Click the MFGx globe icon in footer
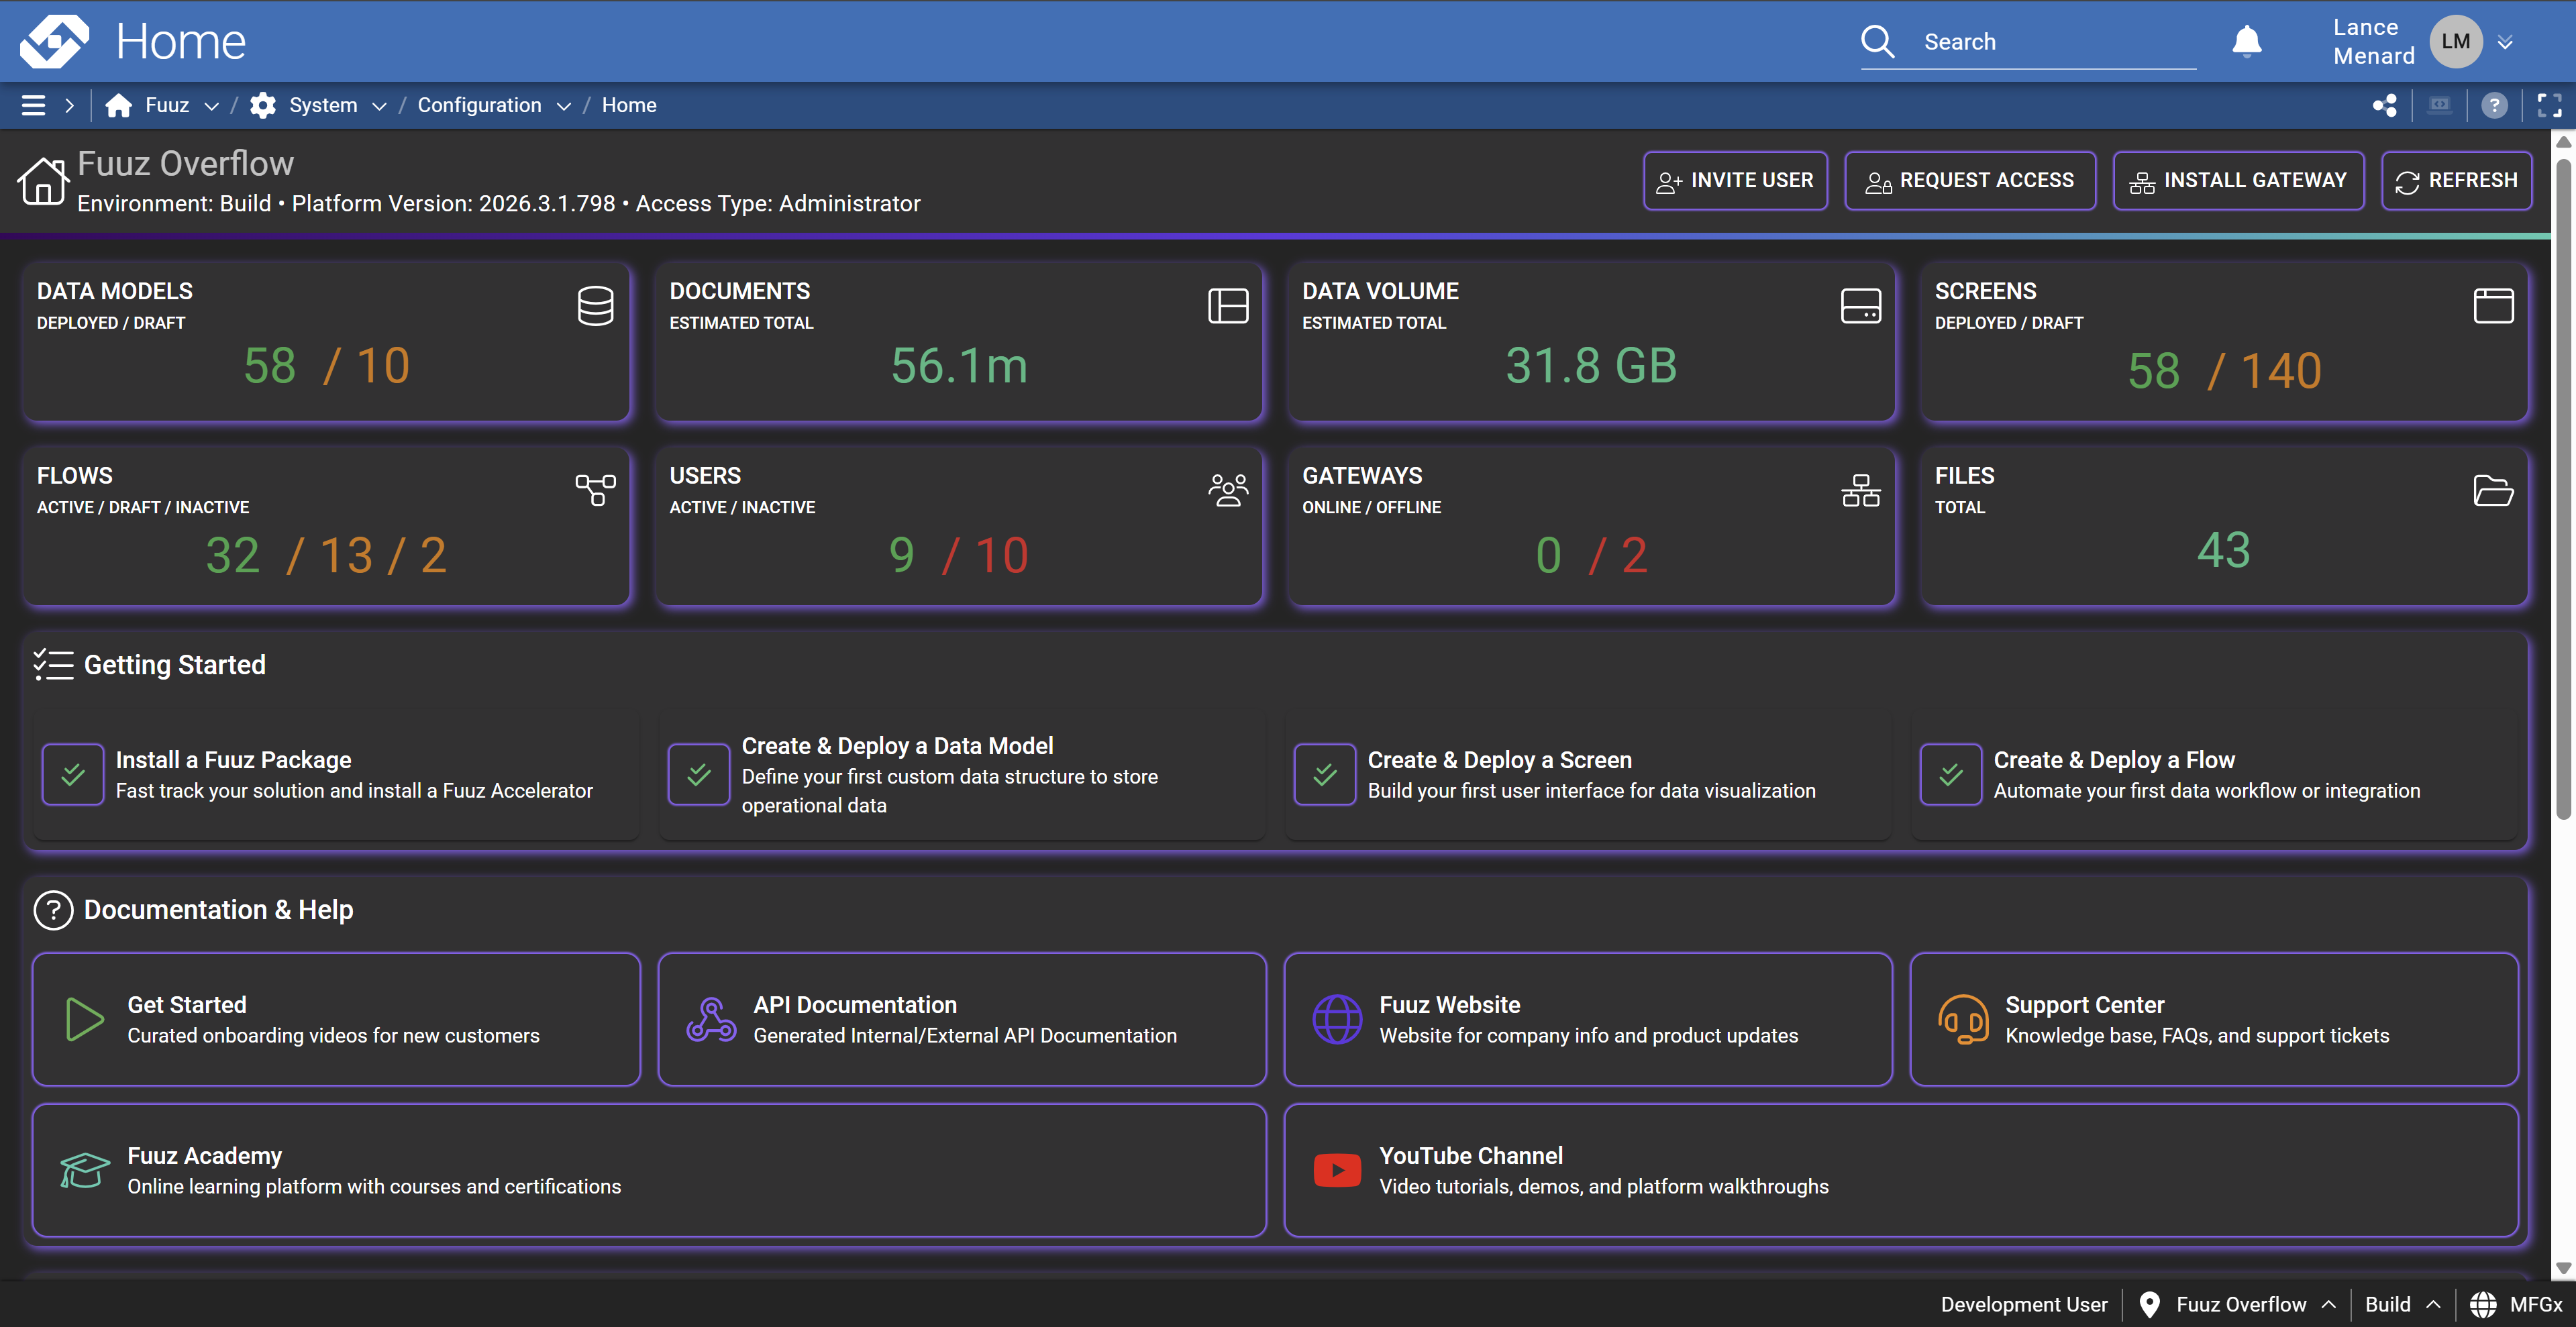 click(2483, 1304)
